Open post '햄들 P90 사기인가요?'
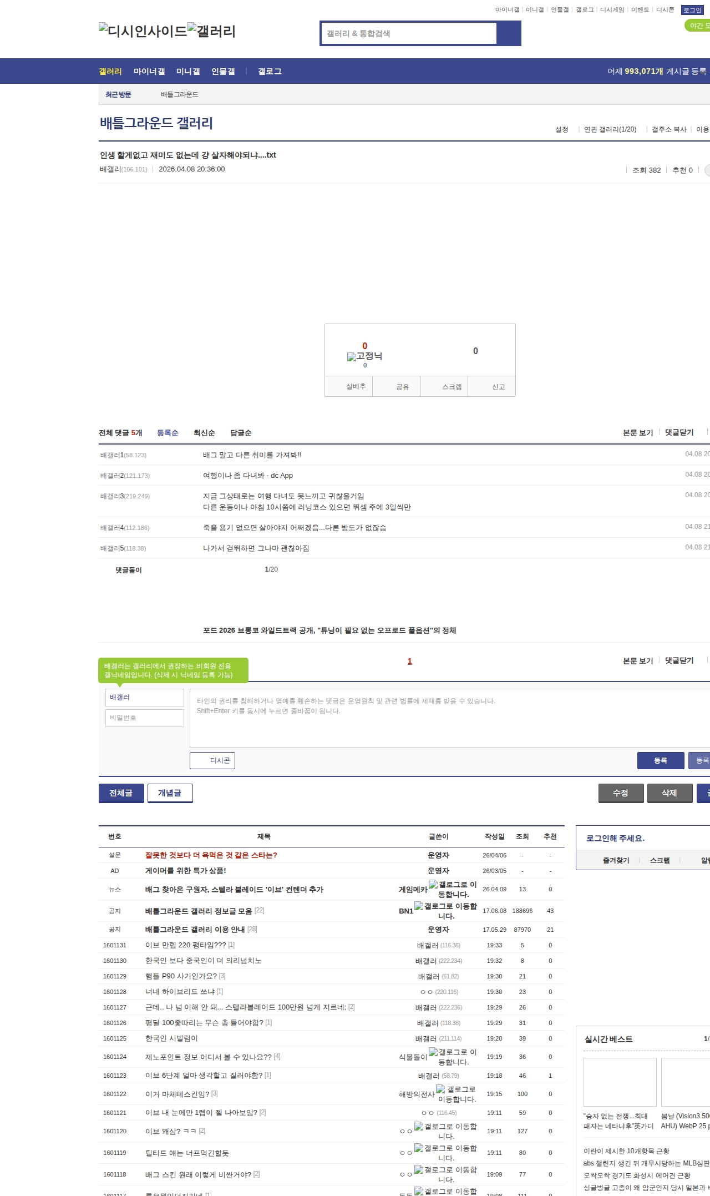The height and width of the screenshot is (1196, 710). [x=181, y=976]
